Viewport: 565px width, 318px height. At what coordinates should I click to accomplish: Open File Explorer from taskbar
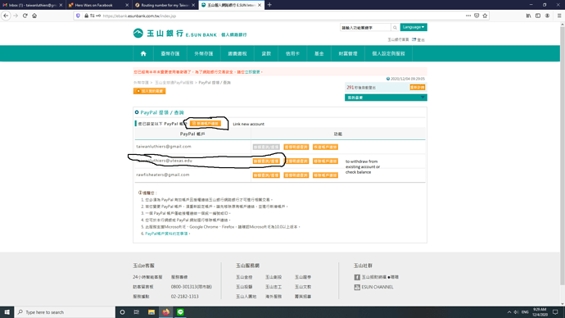click(151, 312)
